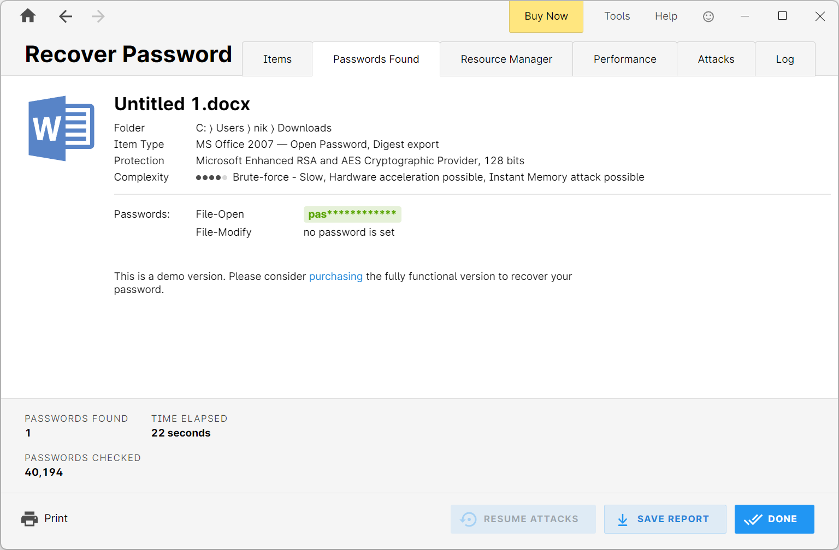Click the Word document icon

62,128
